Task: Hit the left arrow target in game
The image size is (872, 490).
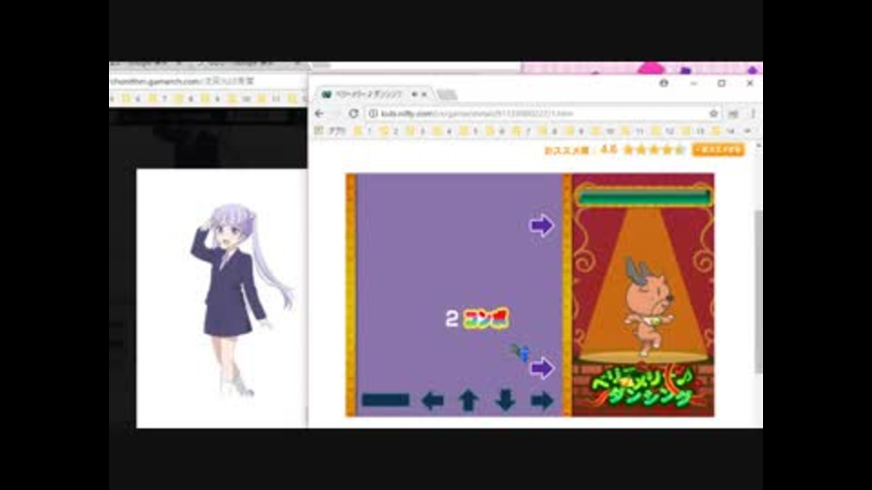Action: click(432, 400)
